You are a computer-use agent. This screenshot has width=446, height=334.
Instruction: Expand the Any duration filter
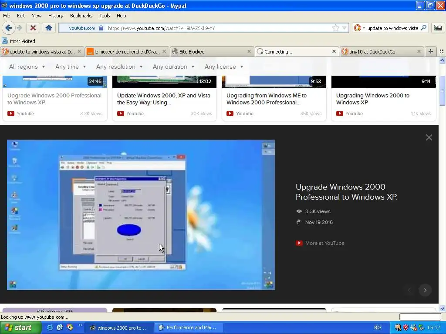(x=173, y=67)
